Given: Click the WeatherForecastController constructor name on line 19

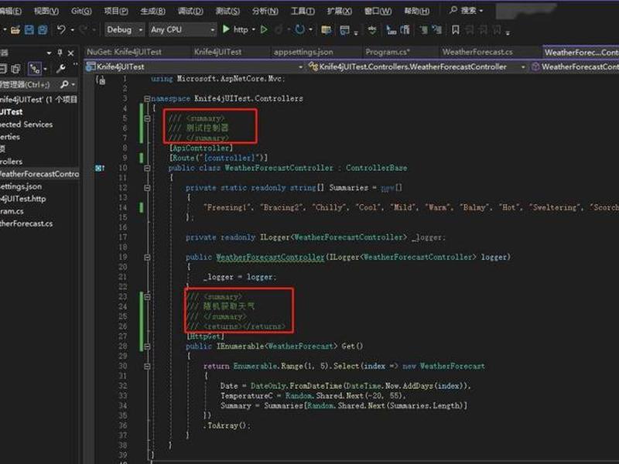Looking at the screenshot, I should click(270, 258).
